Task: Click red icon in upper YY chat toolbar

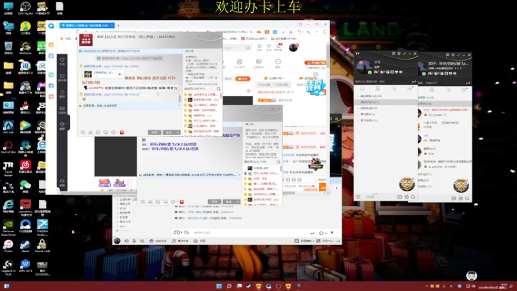Action: [x=121, y=133]
